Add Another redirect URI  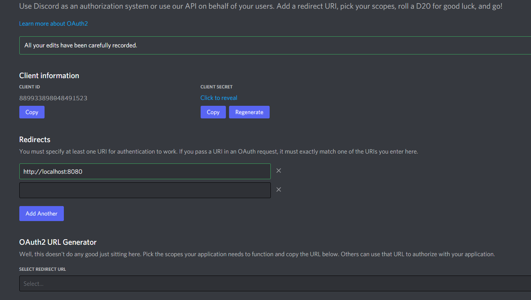click(41, 213)
